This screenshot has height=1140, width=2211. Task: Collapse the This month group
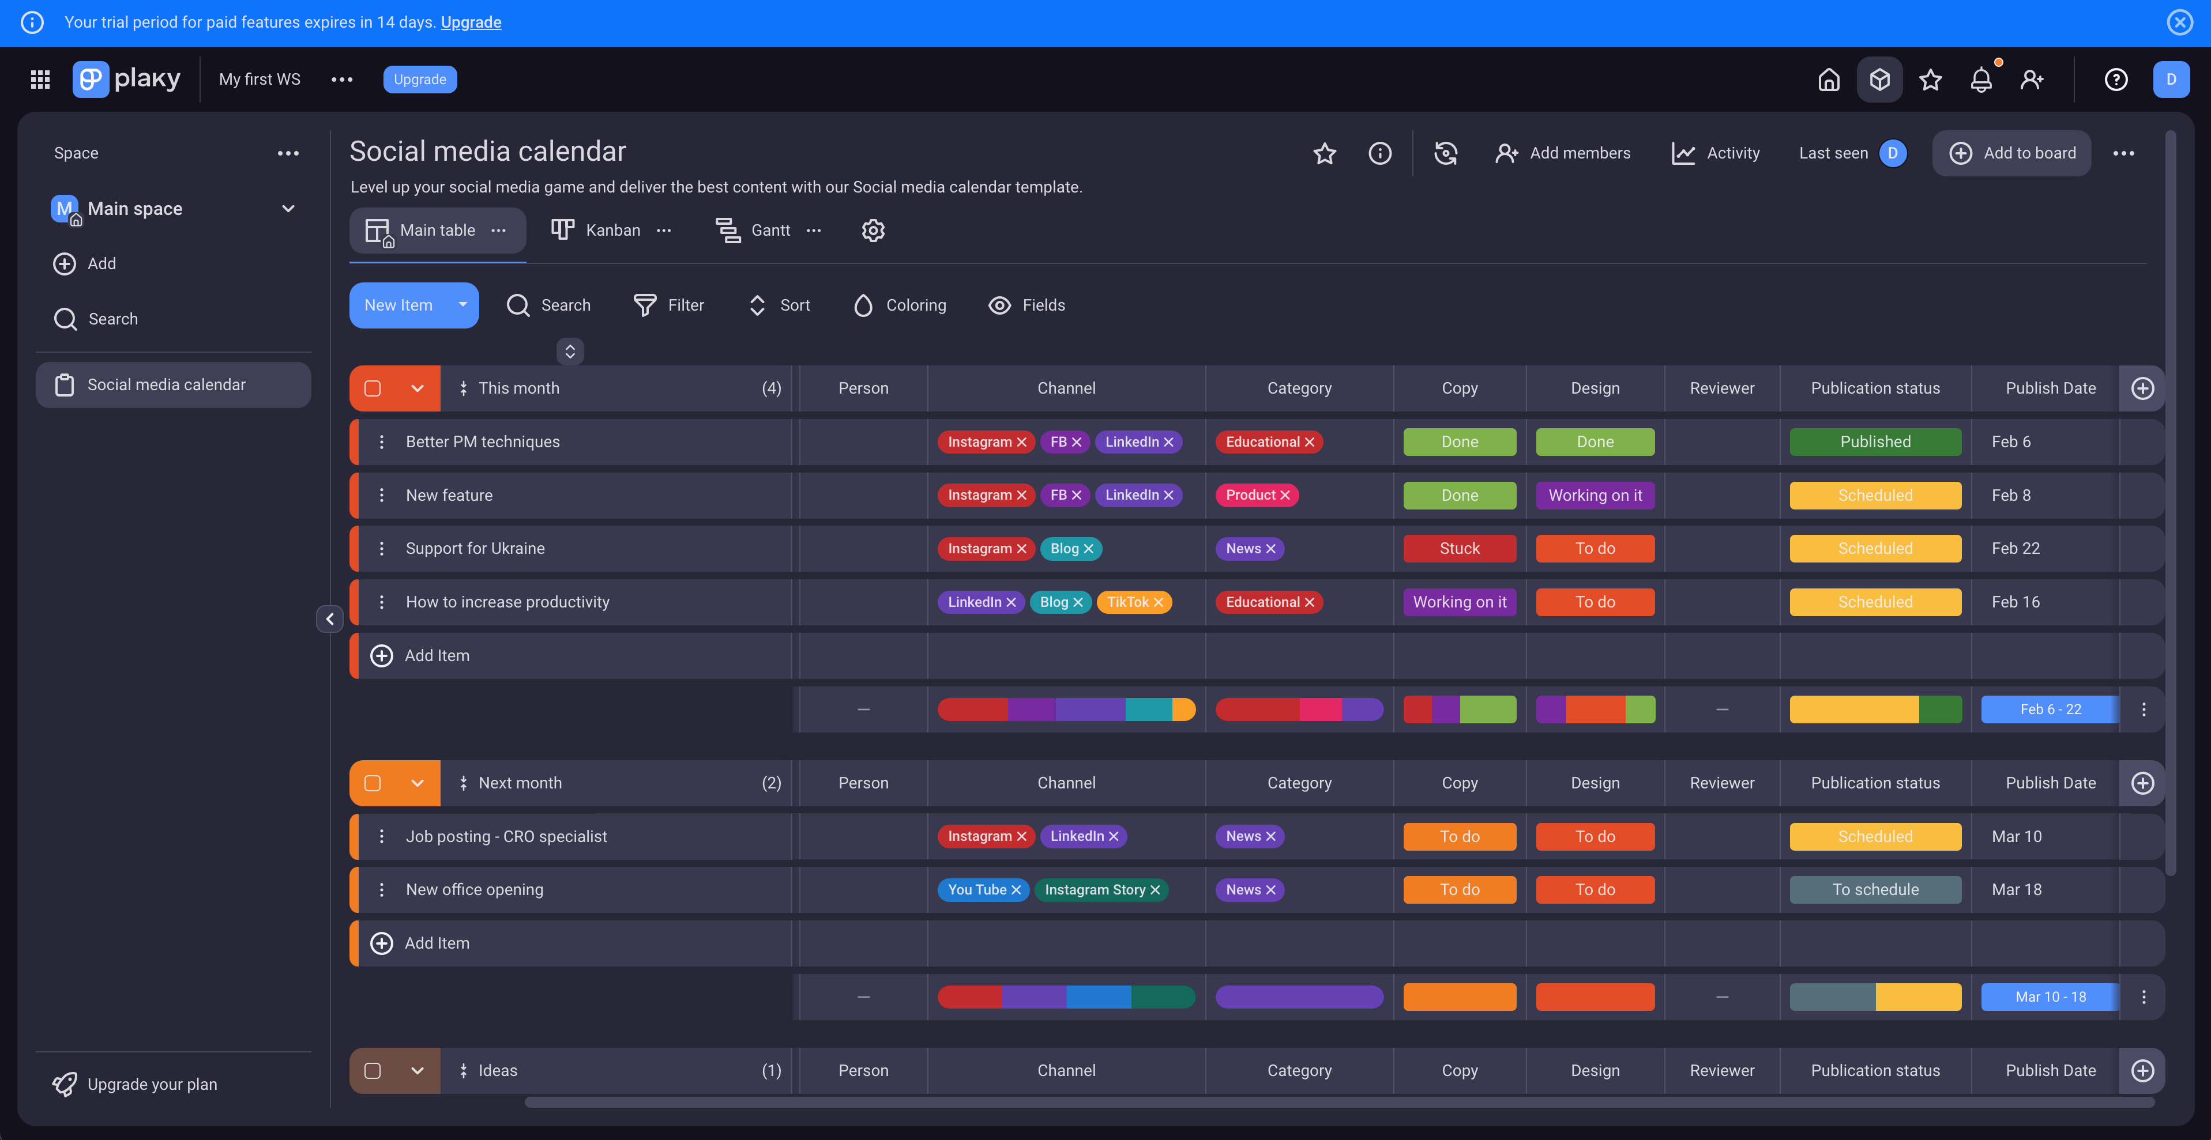coord(417,388)
